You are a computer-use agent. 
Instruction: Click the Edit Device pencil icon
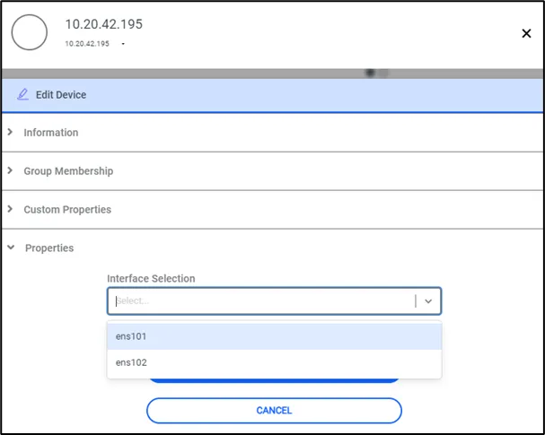tap(22, 94)
